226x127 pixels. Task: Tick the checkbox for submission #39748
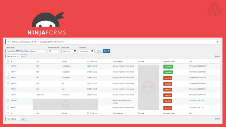coord(8,66)
